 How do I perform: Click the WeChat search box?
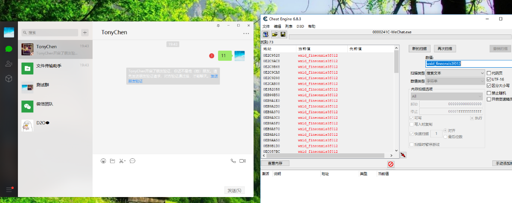pyautogui.click(x=50, y=32)
